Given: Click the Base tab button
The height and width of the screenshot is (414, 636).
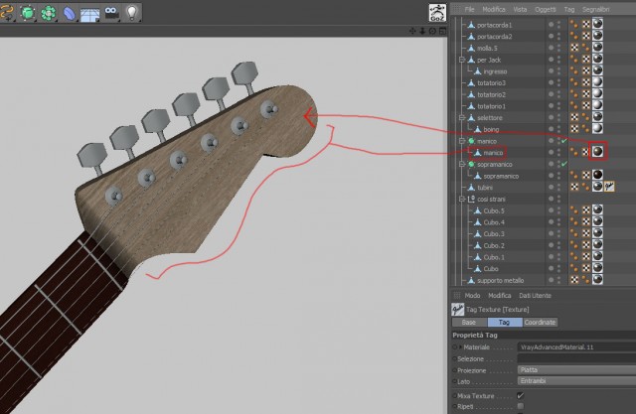Looking at the screenshot, I should [469, 322].
